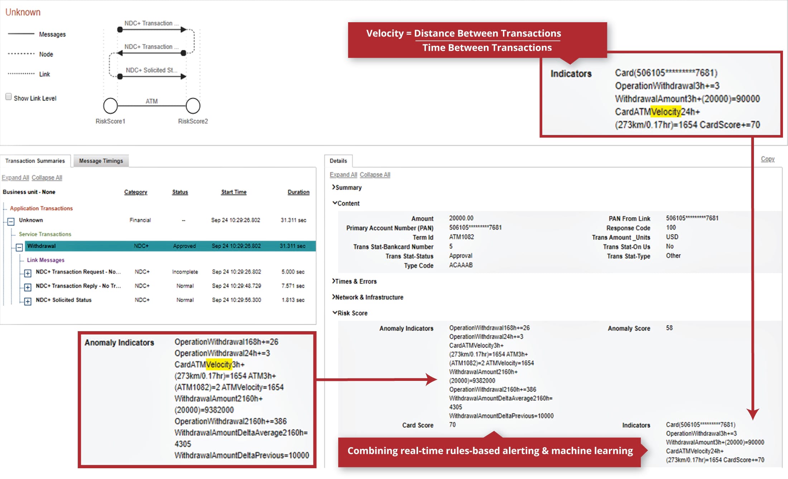Switch to the Message Timings tab
The height and width of the screenshot is (479, 788).
coord(101,161)
